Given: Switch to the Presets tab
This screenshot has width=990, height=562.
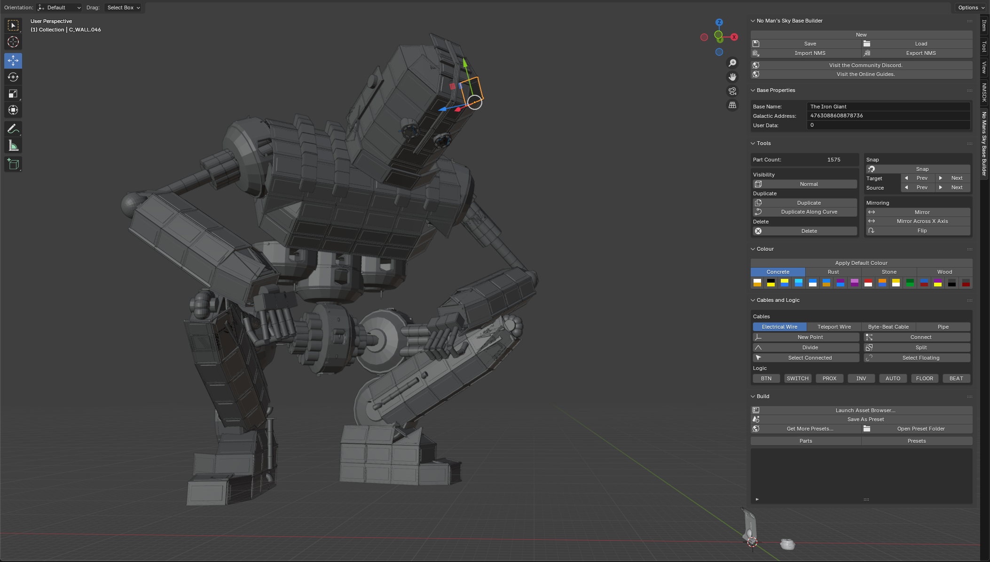Looking at the screenshot, I should pyautogui.click(x=916, y=441).
